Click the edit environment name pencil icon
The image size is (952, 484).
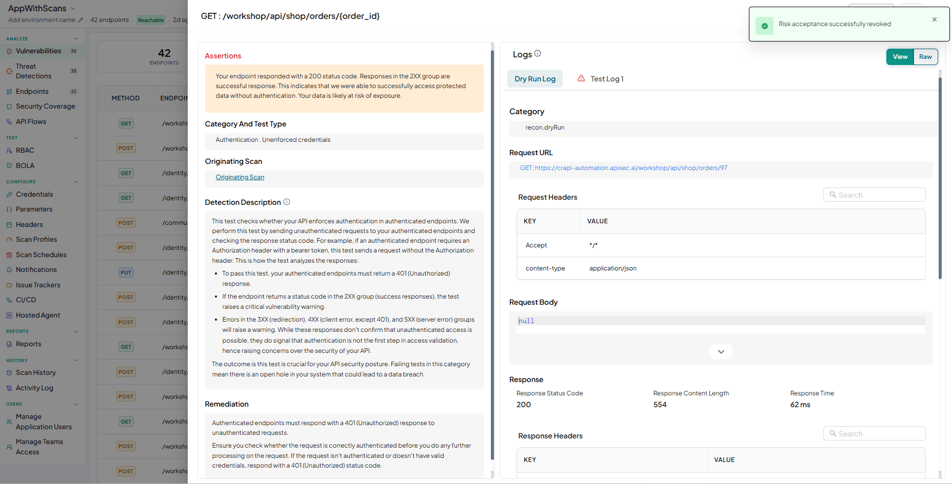pyautogui.click(x=80, y=20)
